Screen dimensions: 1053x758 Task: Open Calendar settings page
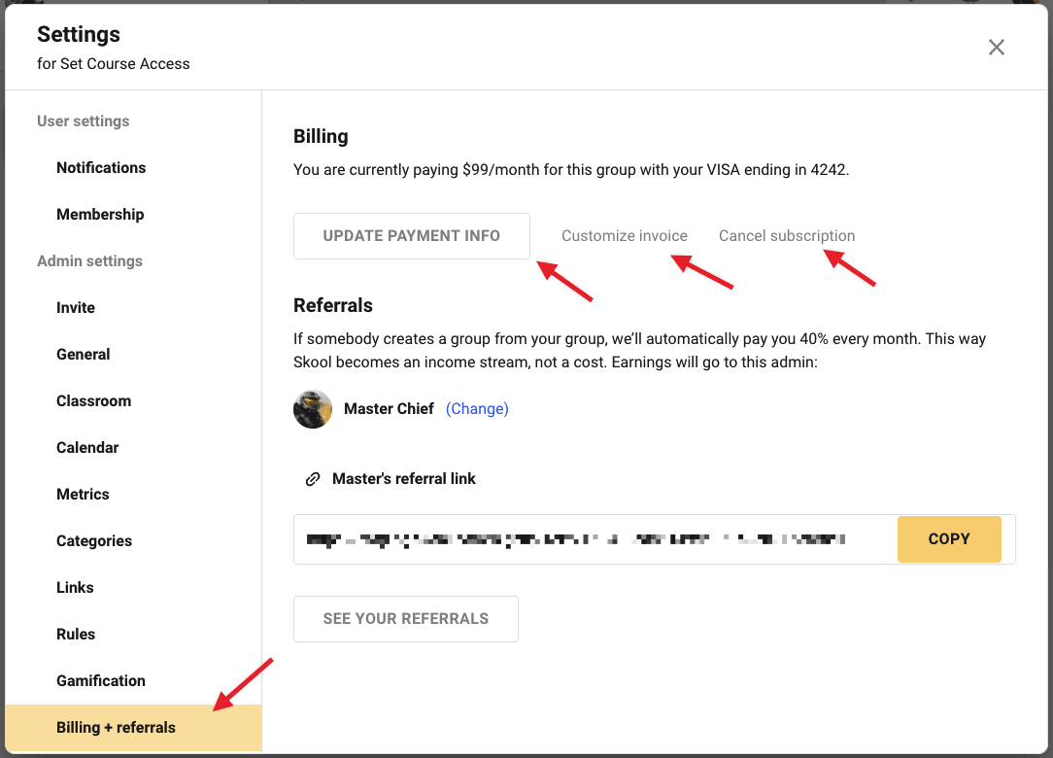pyautogui.click(x=87, y=448)
